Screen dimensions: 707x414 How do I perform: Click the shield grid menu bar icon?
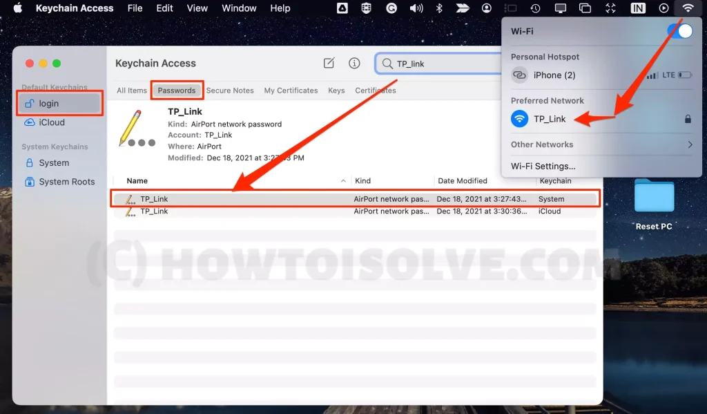[x=366, y=8]
